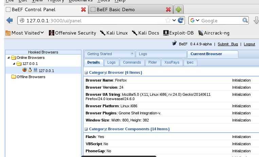Open the XssRays sub-tab
Viewport: 259px width, 157px height.
[172, 62]
